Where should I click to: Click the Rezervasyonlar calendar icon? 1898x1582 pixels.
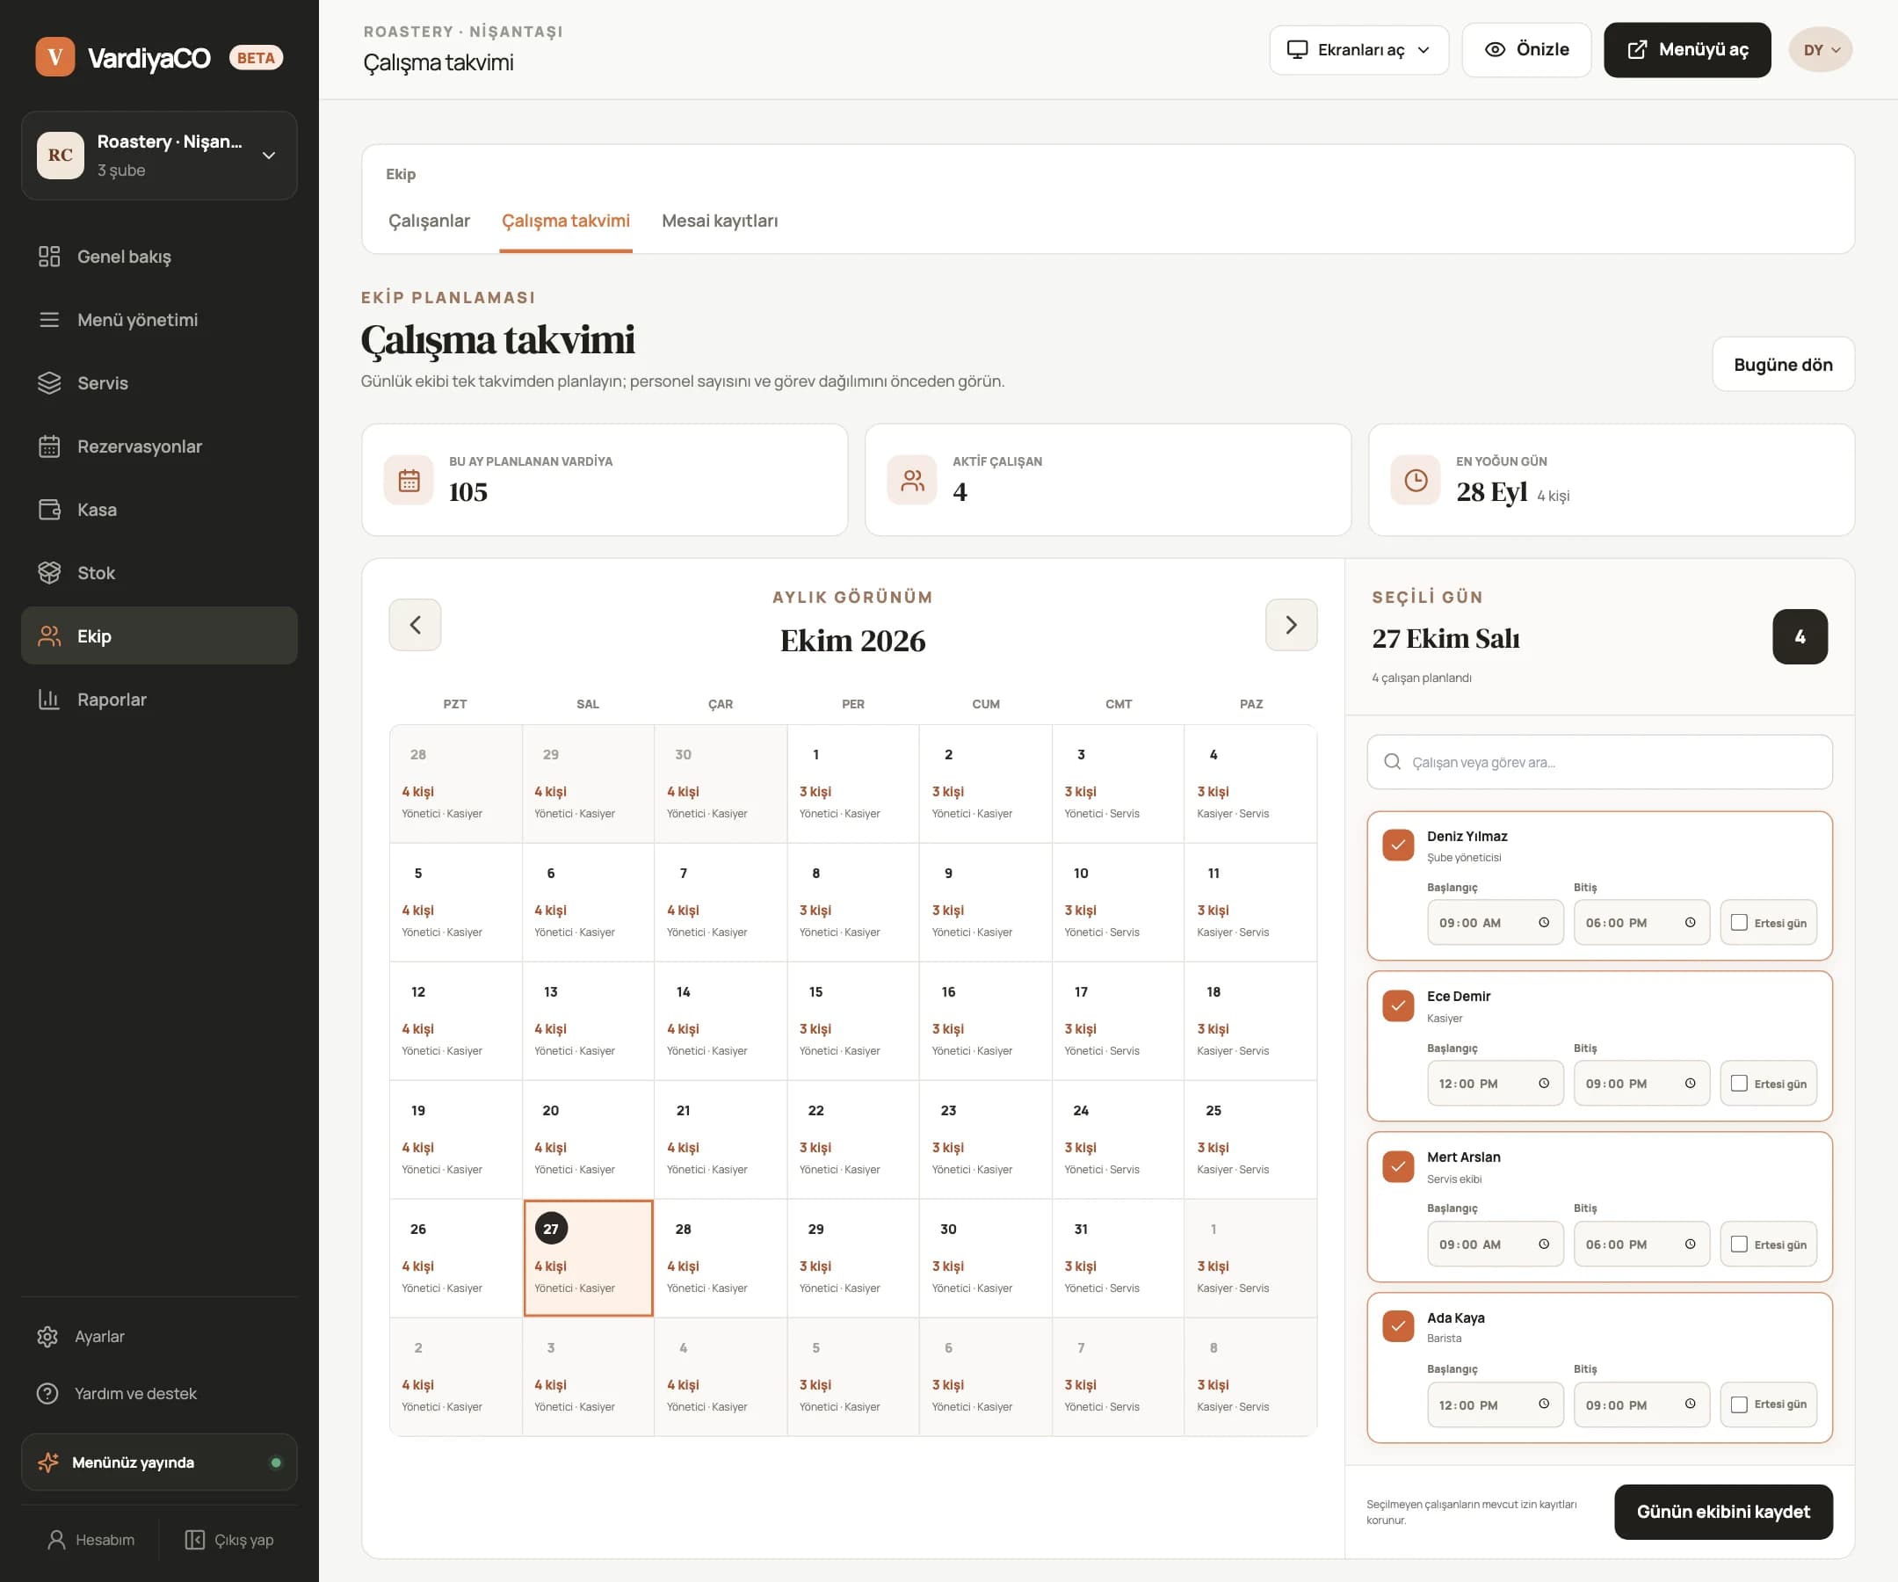point(49,446)
